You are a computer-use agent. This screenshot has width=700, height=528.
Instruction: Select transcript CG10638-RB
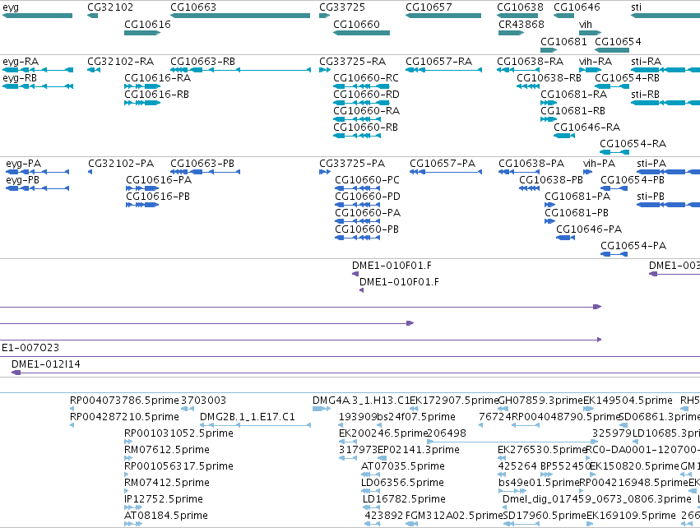pyautogui.click(x=528, y=86)
